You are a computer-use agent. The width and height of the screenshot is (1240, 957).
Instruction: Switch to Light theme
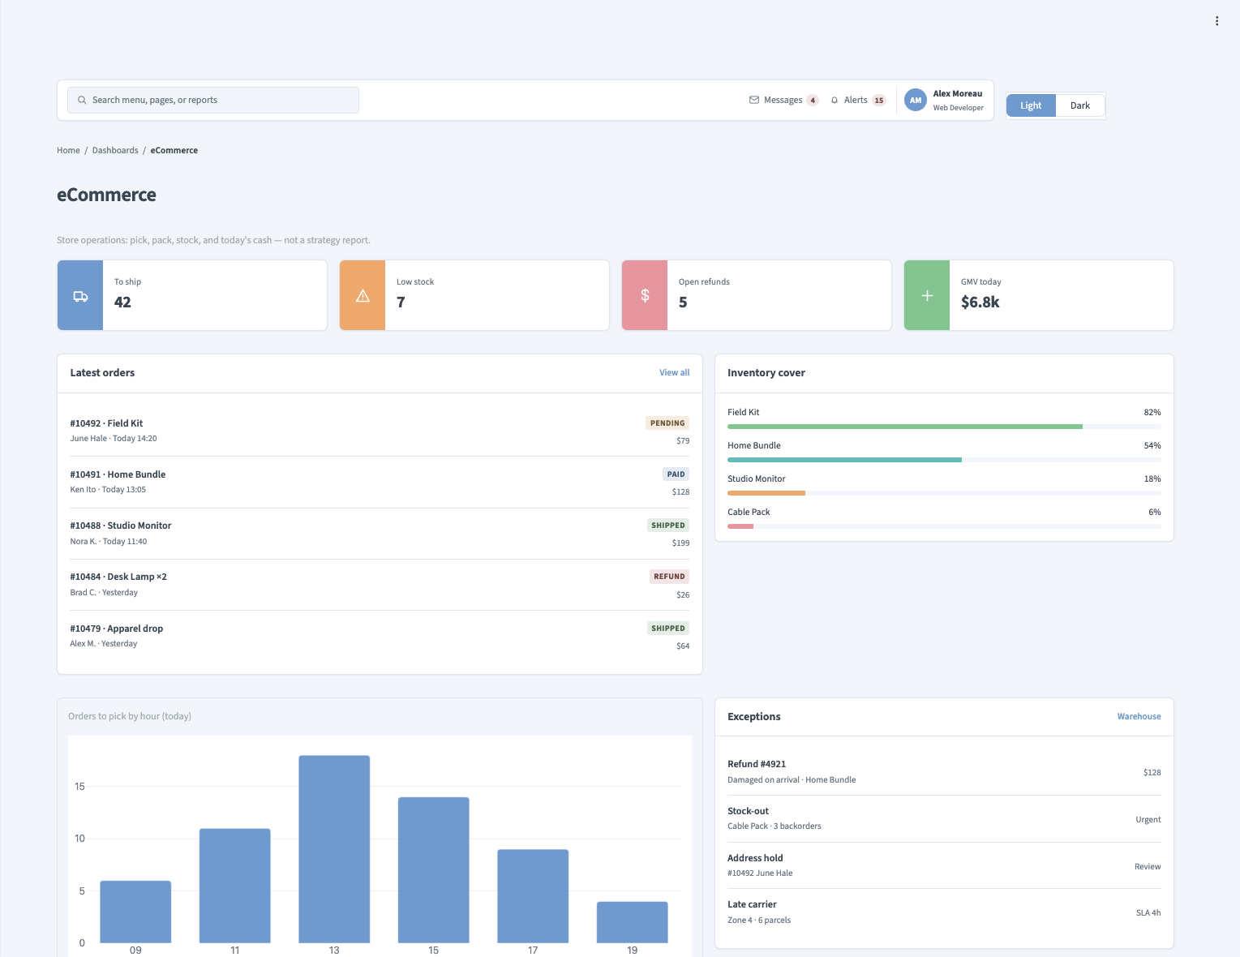1031,105
